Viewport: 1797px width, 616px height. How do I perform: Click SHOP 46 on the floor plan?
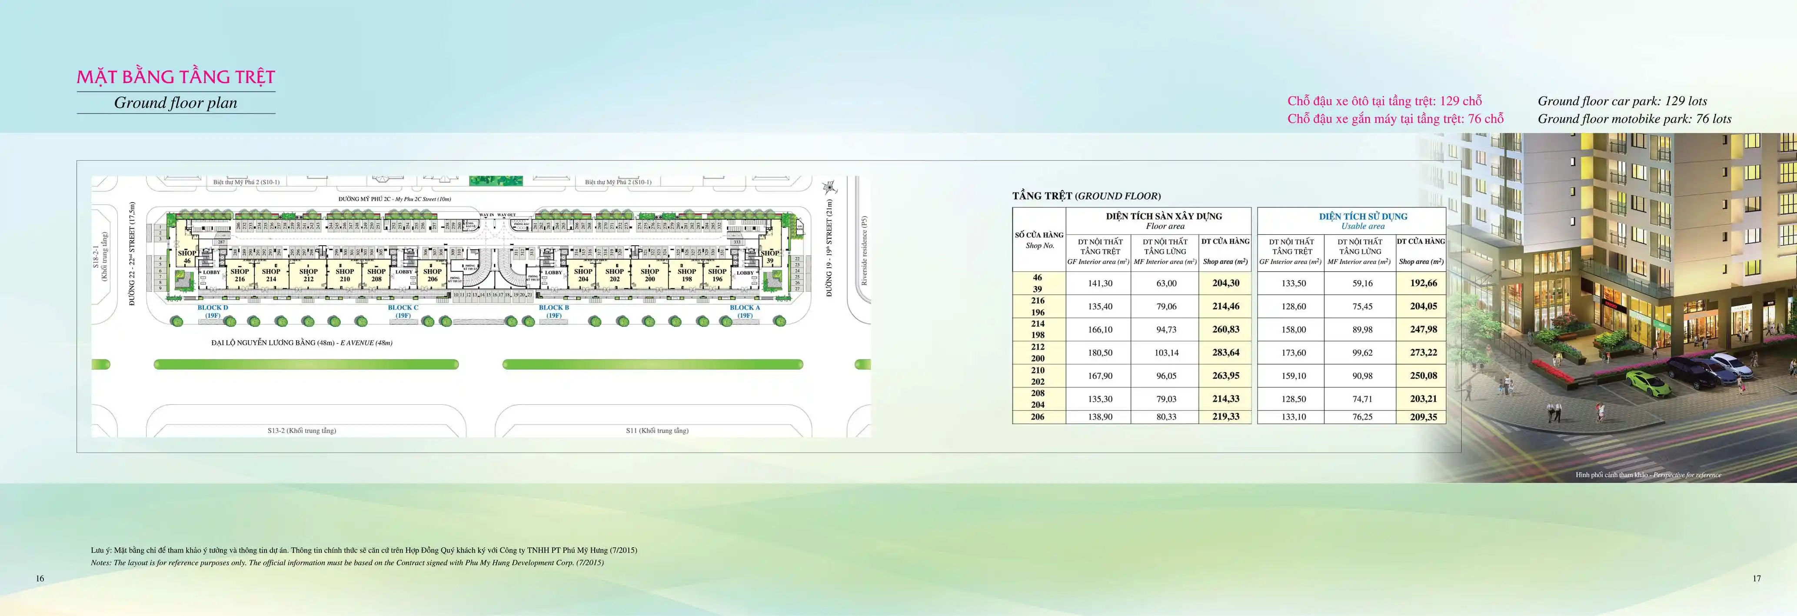tap(187, 257)
